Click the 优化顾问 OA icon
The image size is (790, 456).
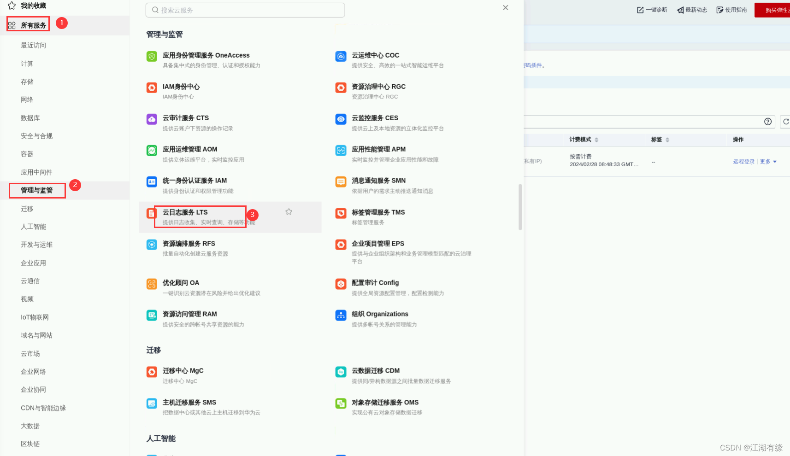(152, 284)
